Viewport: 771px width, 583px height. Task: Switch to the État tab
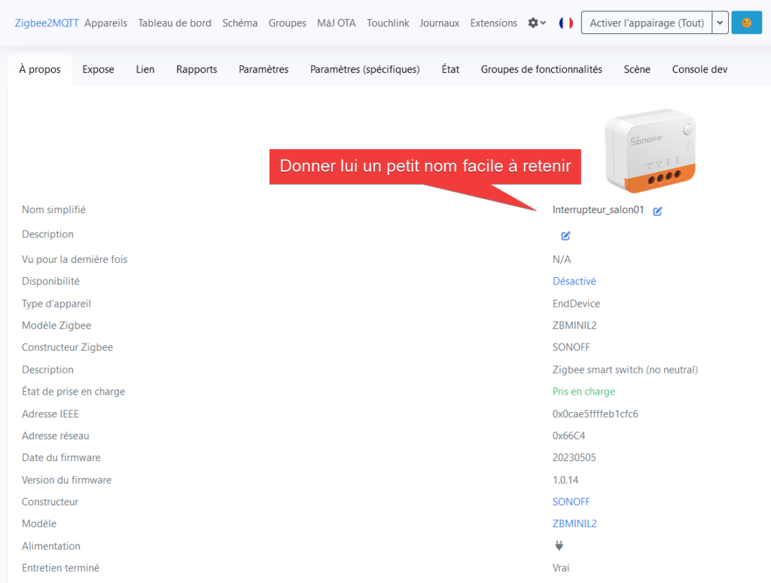click(450, 69)
